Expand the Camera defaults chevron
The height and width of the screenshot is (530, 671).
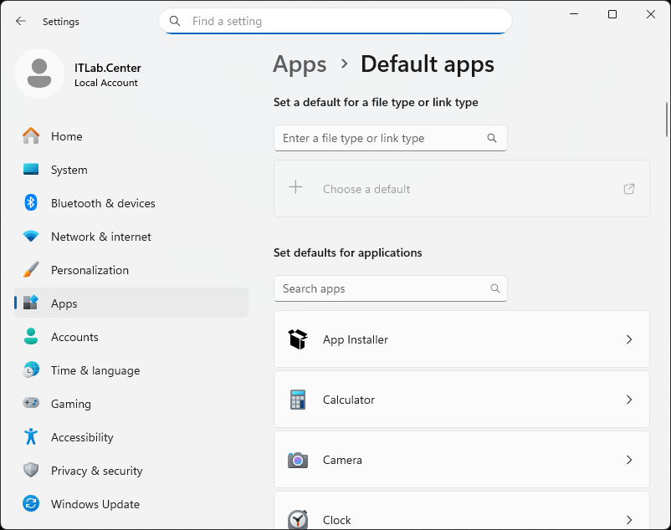(x=629, y=460)
